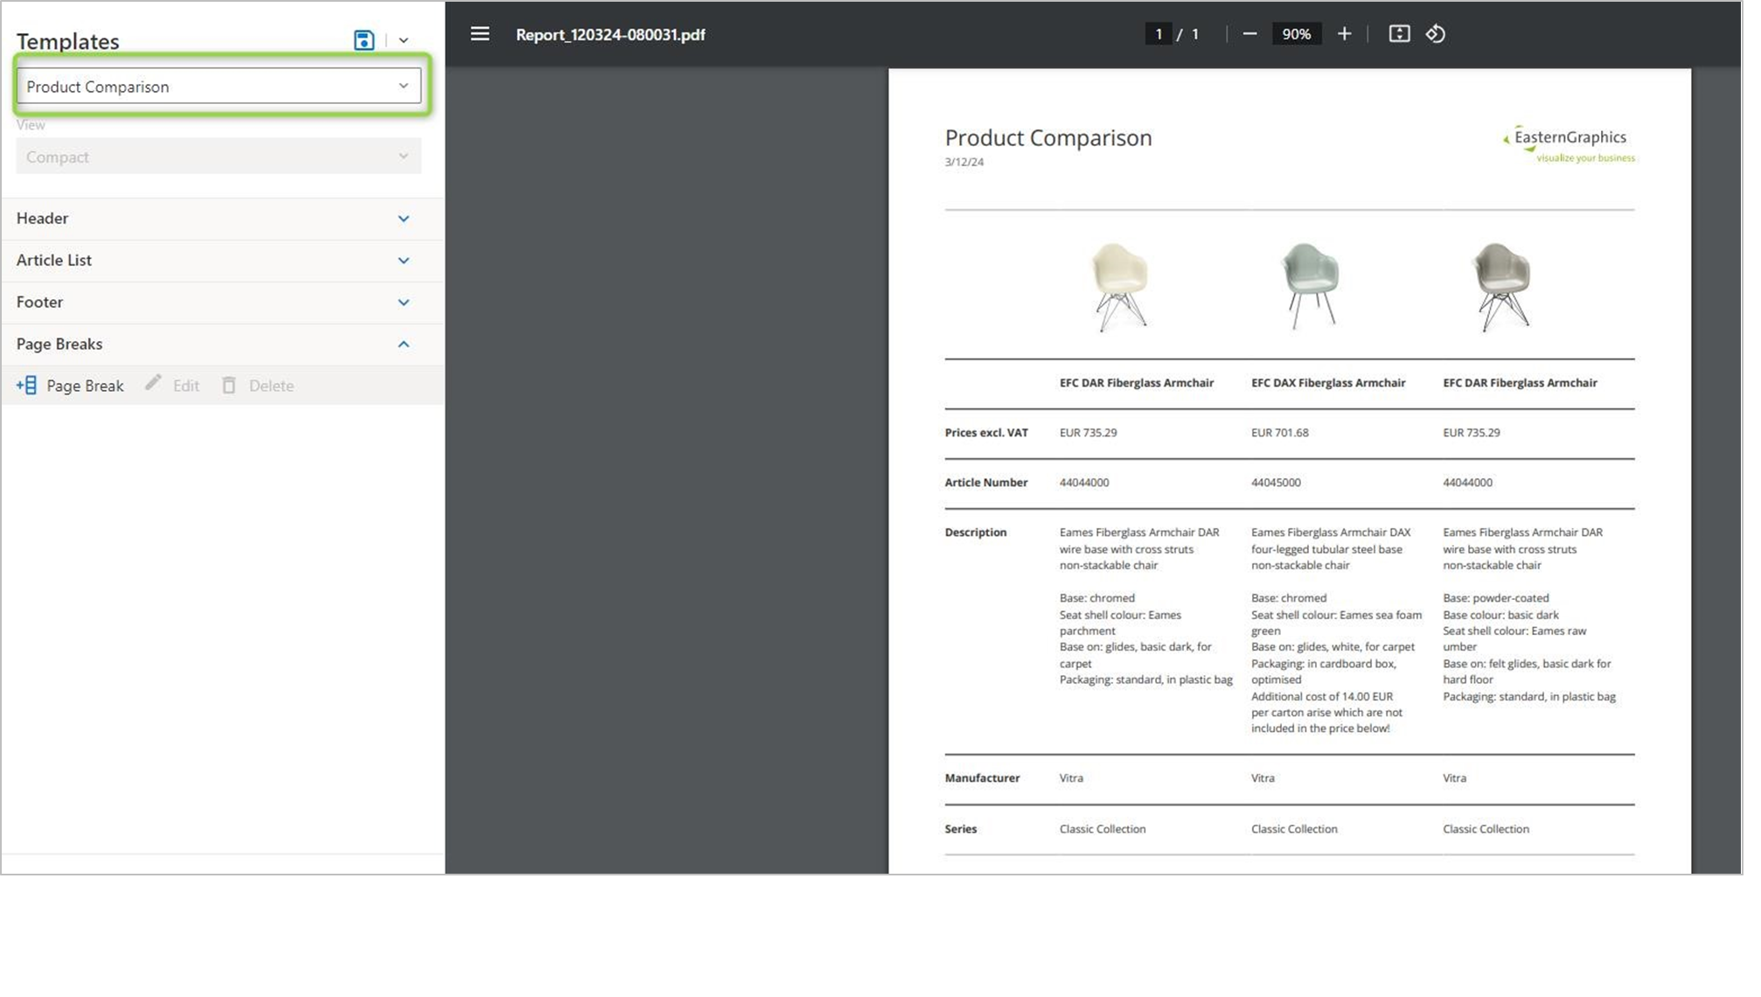The width and height of the screenshot is (1761, 997).
Task: Click the Manufacturer row label
Action: (982, 778)
